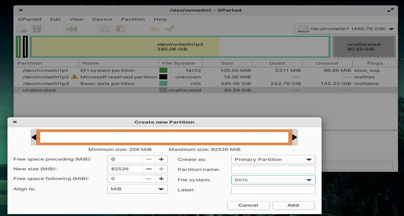This screenshot has height=216, width=404.
Task: Click the Paste partition toolbar icon
Action: coord(120,29)
